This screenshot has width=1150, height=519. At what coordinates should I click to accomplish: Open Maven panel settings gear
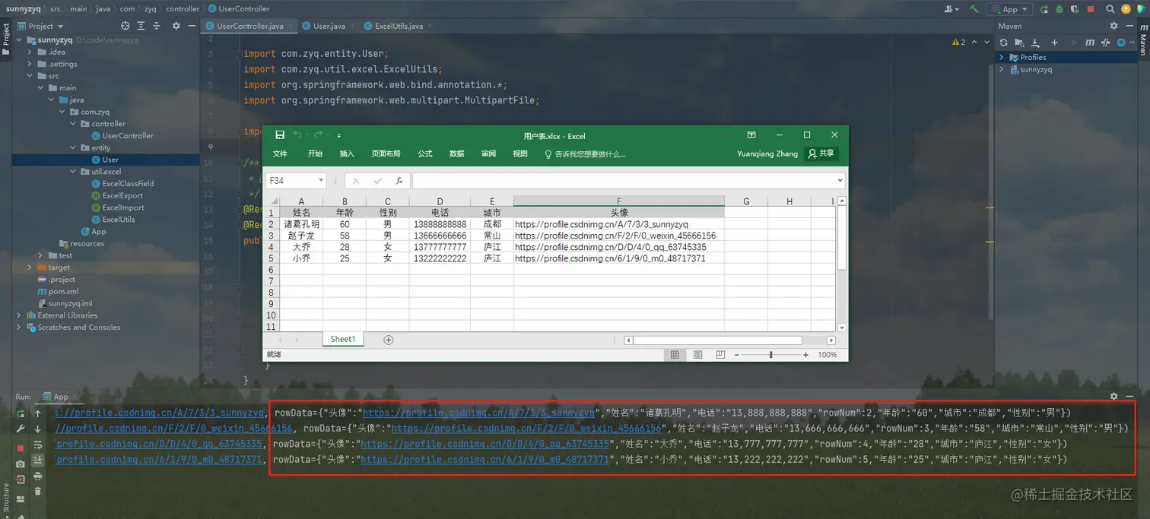click(x=1114, y=26)
